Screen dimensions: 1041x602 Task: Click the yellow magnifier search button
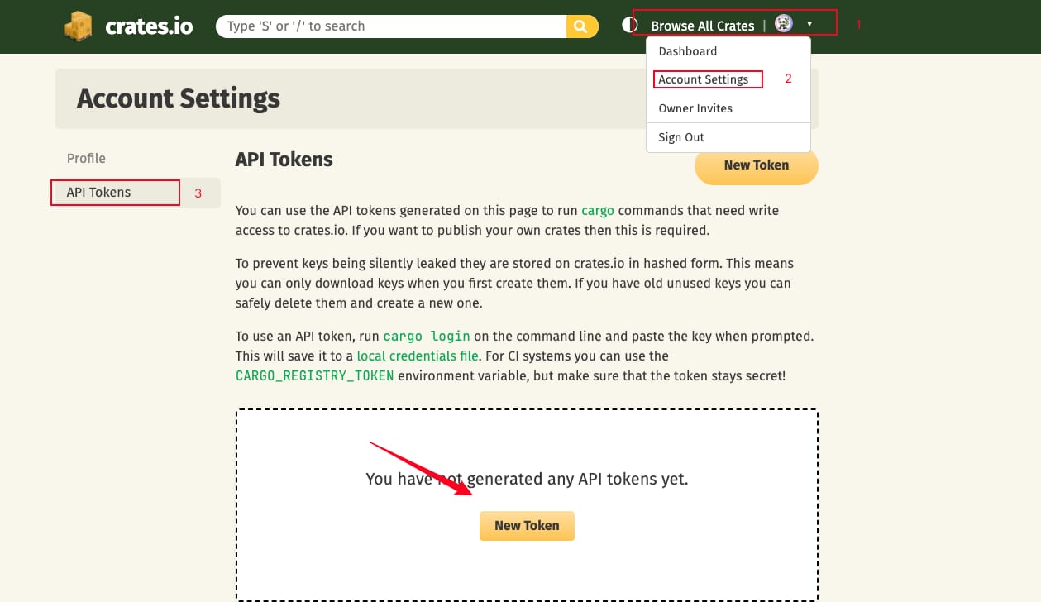582,26
